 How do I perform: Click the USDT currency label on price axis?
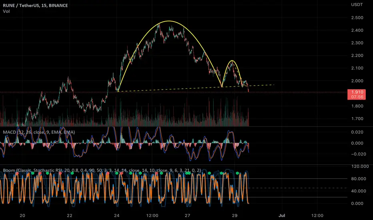click(357, 4)
